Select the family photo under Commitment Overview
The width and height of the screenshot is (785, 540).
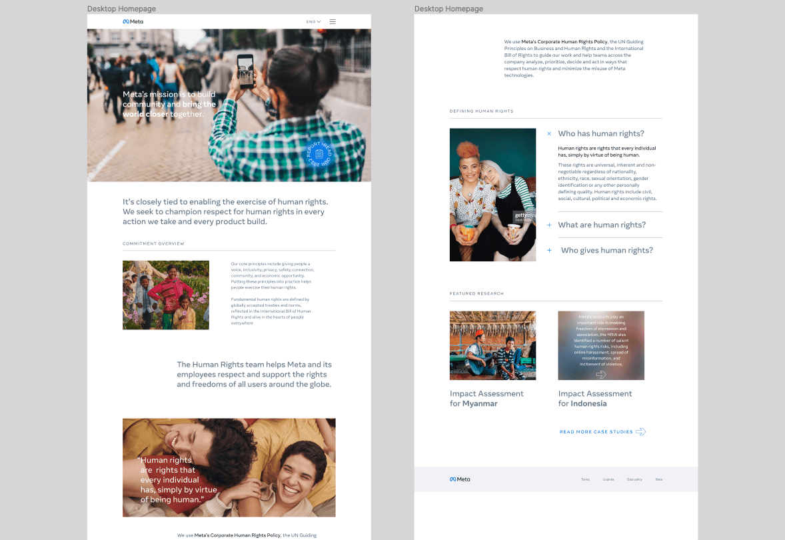point(166,295)
